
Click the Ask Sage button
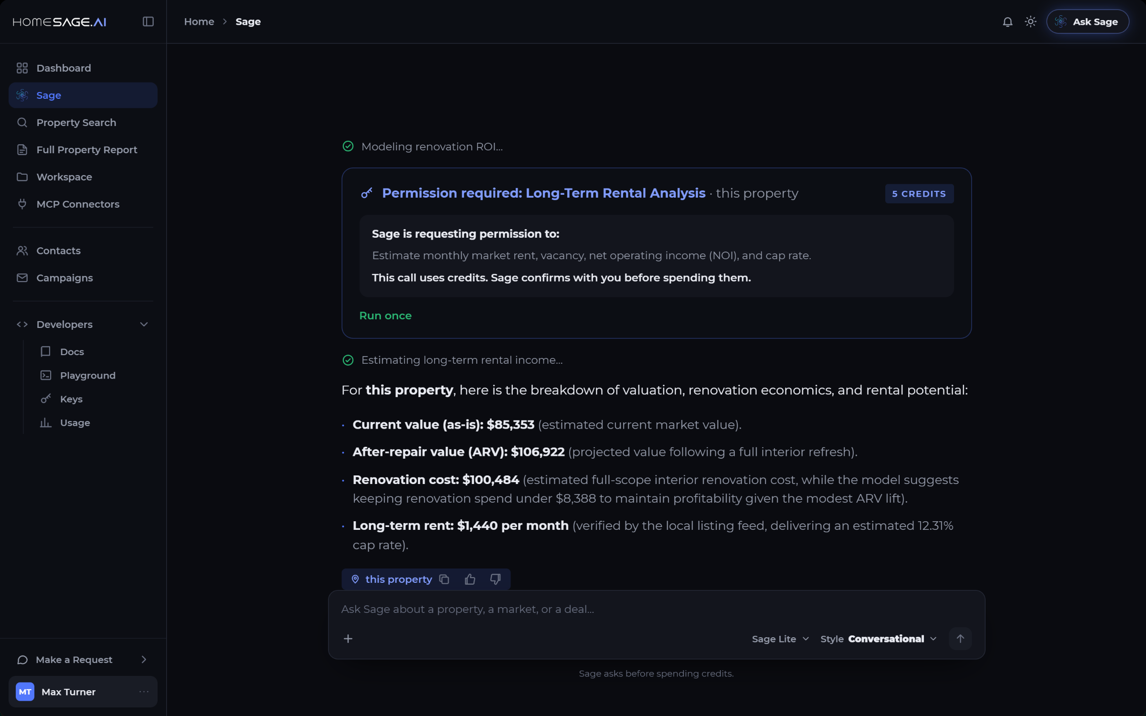1087,21
